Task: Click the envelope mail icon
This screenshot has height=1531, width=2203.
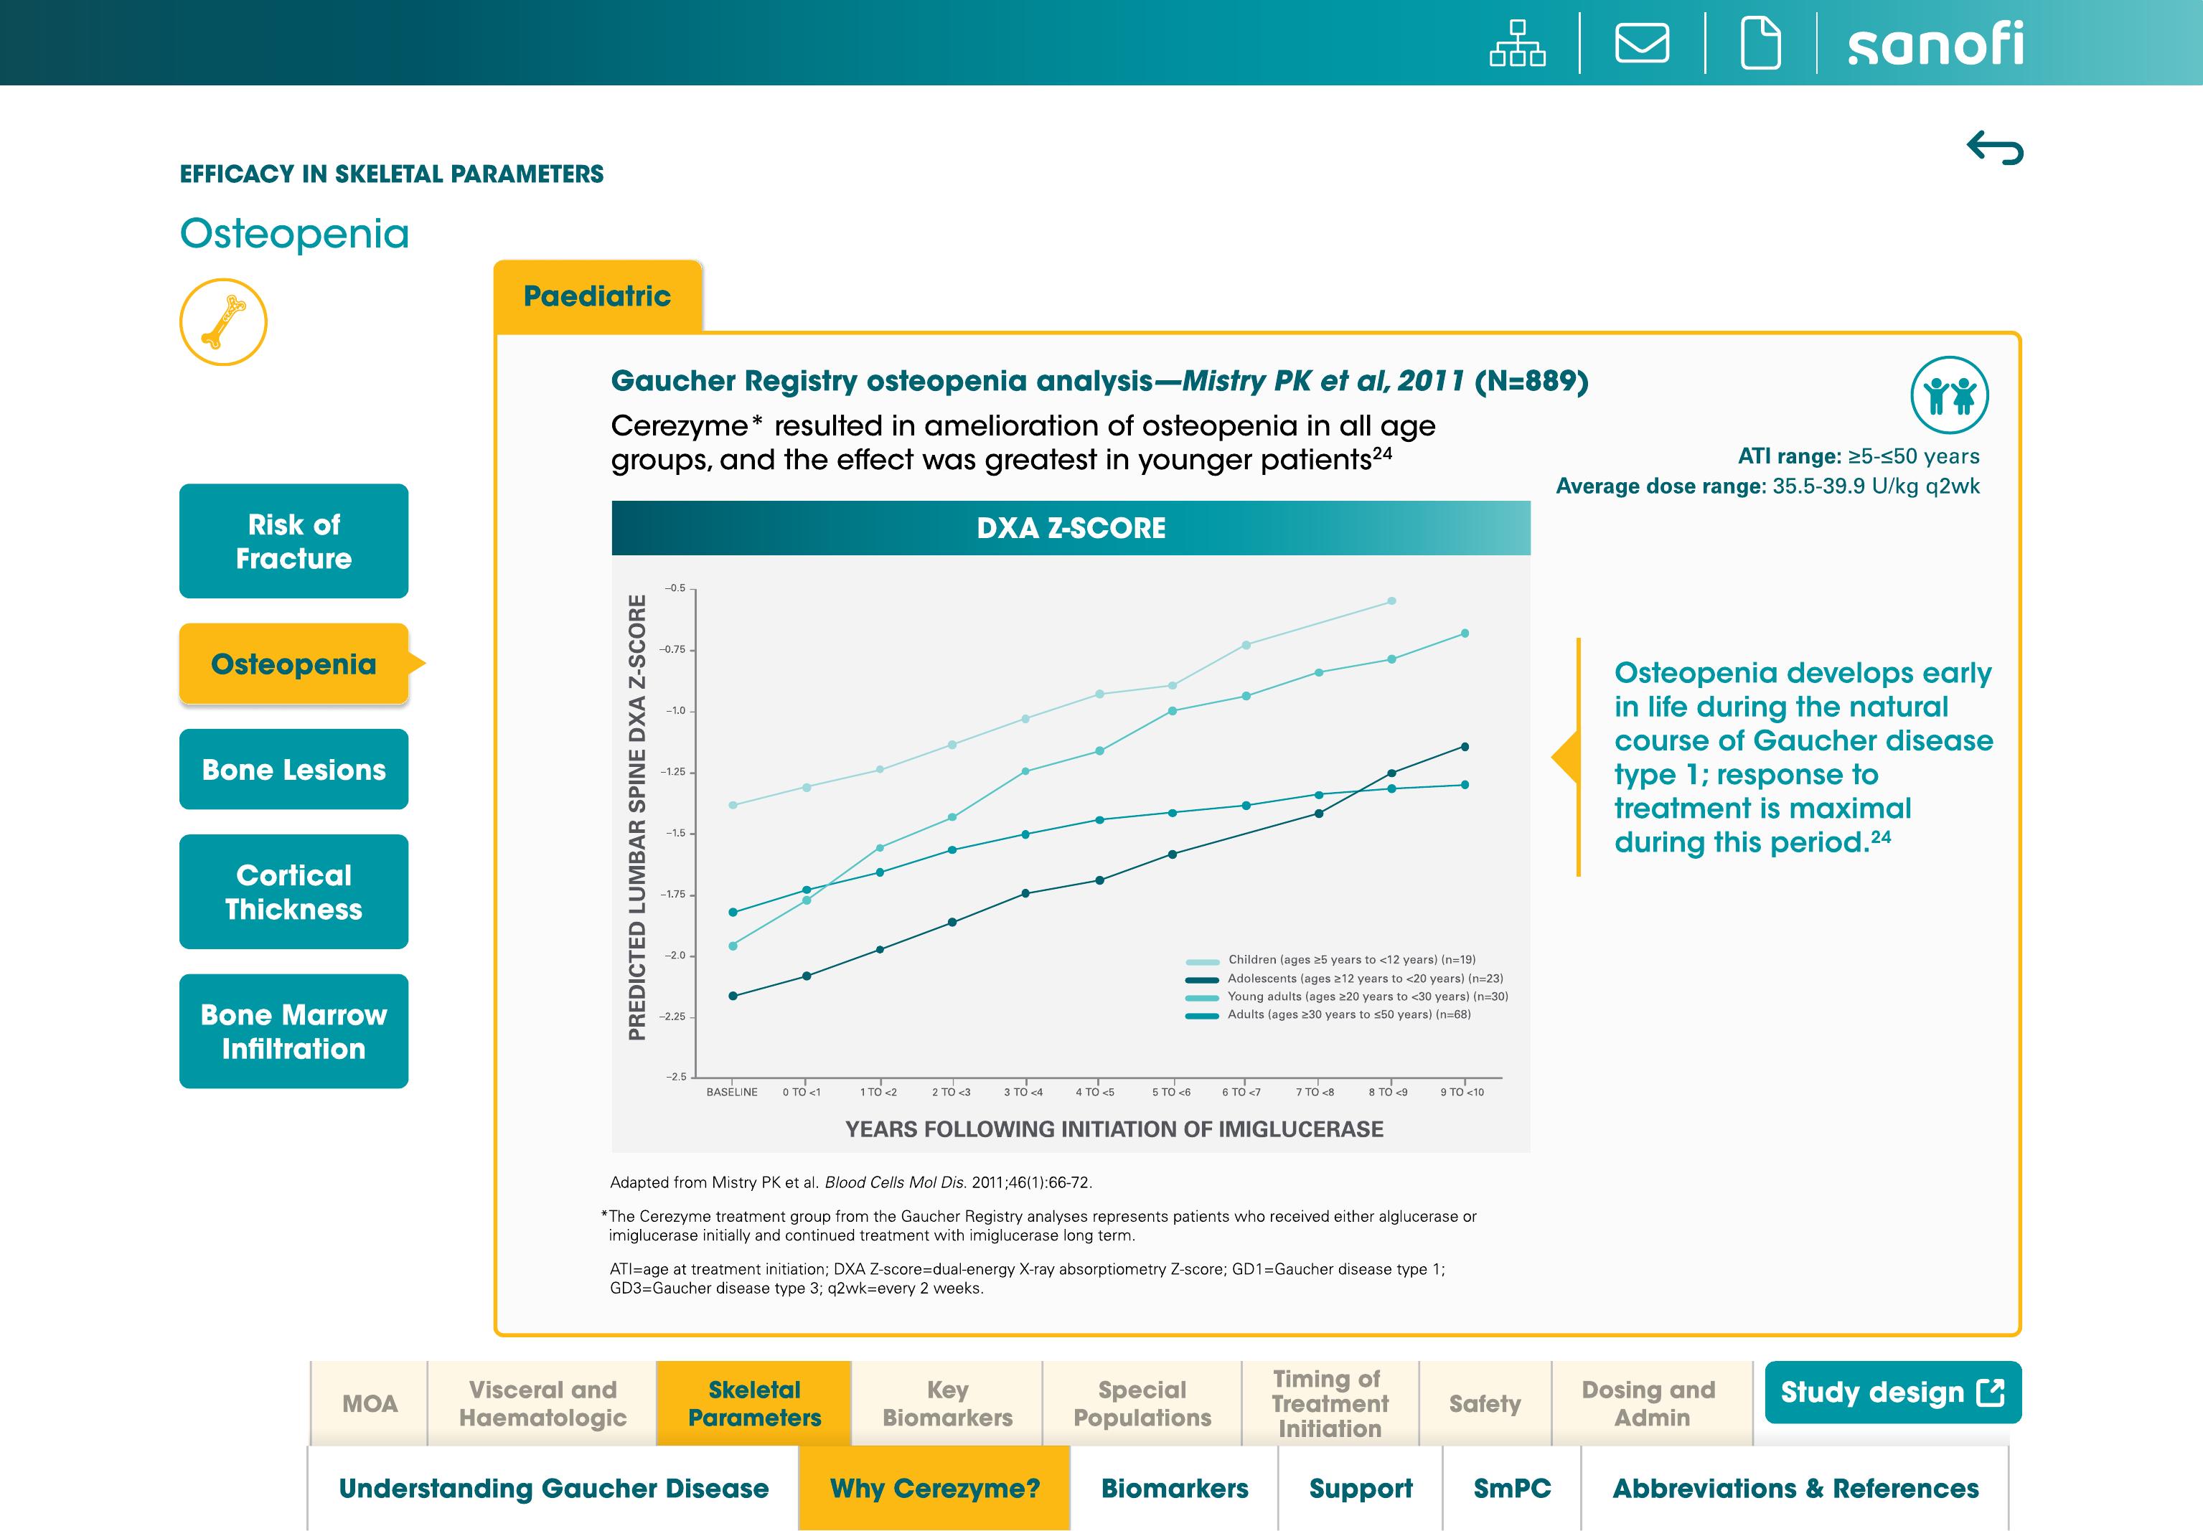Action: 1642,43
